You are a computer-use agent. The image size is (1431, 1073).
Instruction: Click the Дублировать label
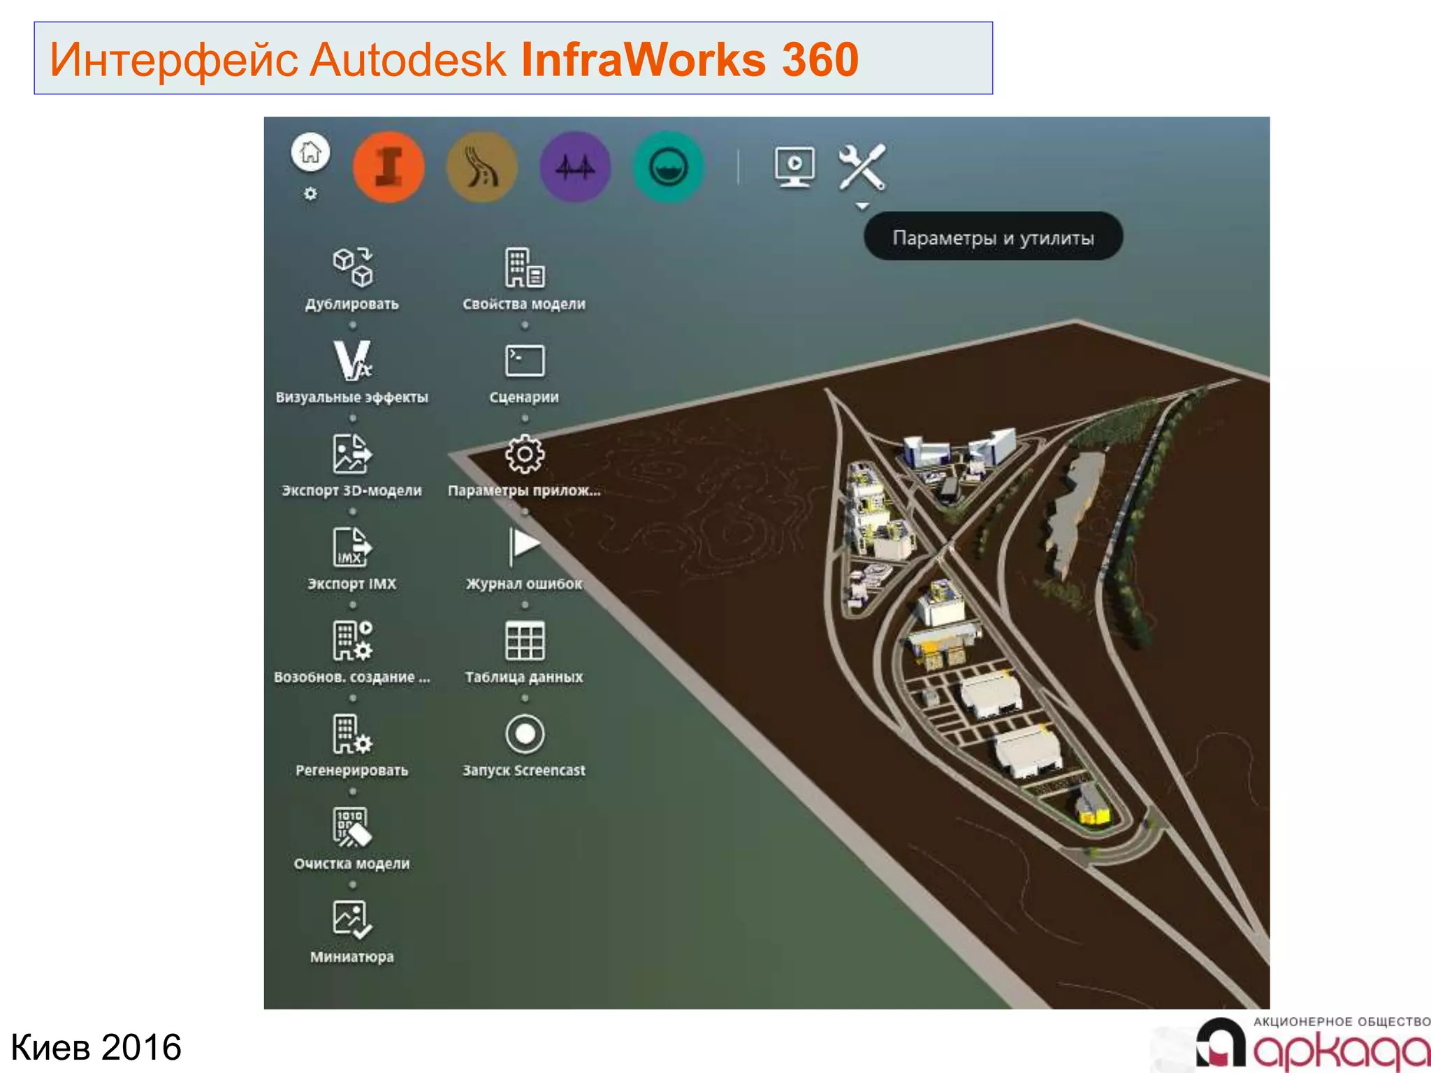click(x=352, y=305)
